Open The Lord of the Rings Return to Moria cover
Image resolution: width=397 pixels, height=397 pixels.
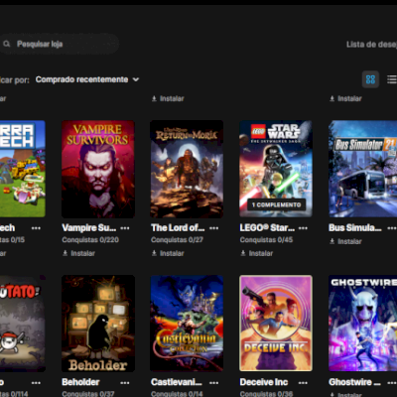point(187,169)
